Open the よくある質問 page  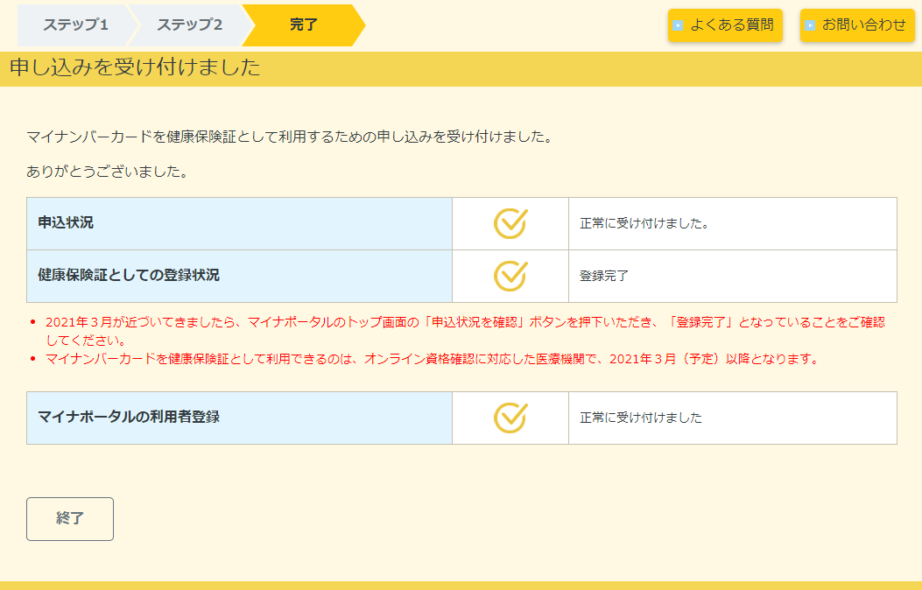coord(725,25)
